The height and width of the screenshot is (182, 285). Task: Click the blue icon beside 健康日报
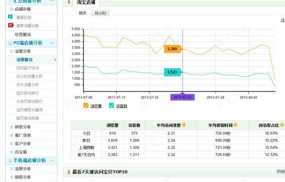click(10, 17)
